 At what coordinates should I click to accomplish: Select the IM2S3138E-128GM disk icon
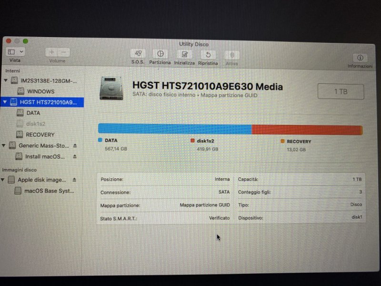[14, 81]
